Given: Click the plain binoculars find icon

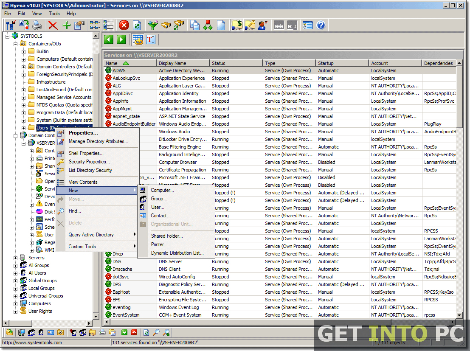Looking at the screenshot, I should [166, 25].
